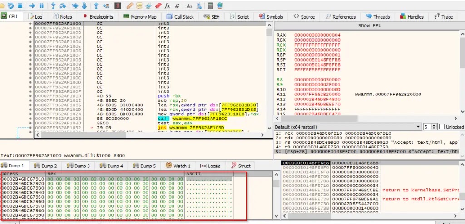Open the Functions fx icon

pyautogui.click(x=168, y=5)
